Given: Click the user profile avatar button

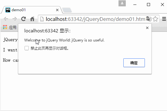Looking at the screenshot, I should (122, 3).
